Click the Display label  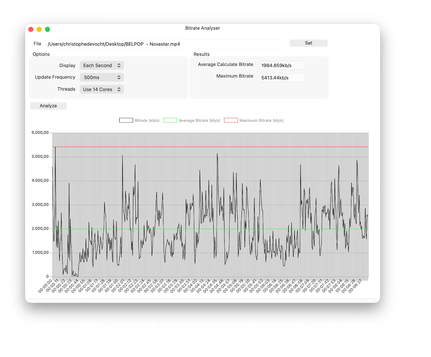[x=67, y=66]
